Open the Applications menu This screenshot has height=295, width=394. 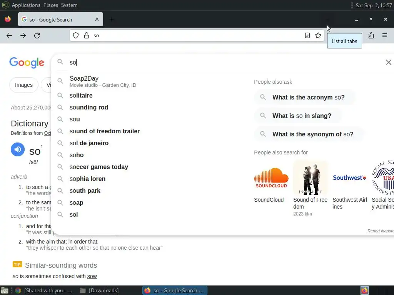[26, 5]
